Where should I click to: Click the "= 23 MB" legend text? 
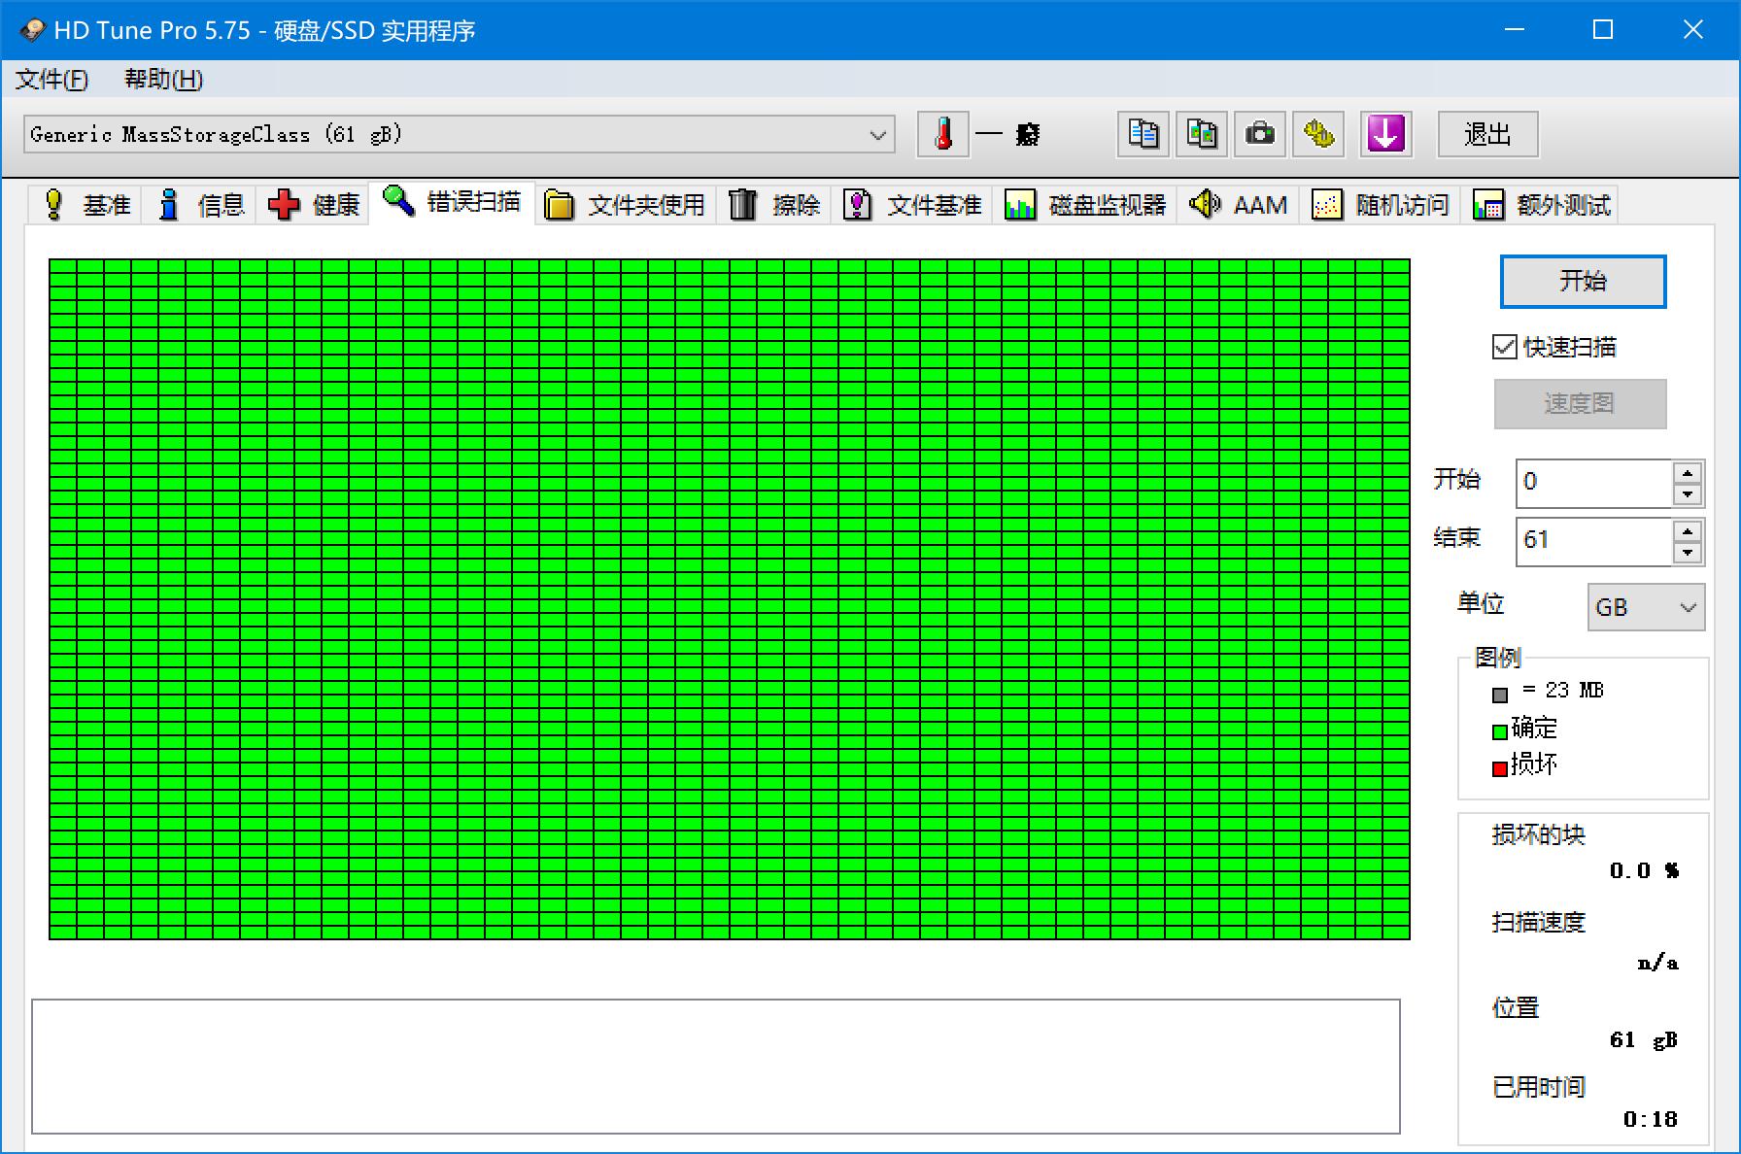click(x=1563, y=690)
